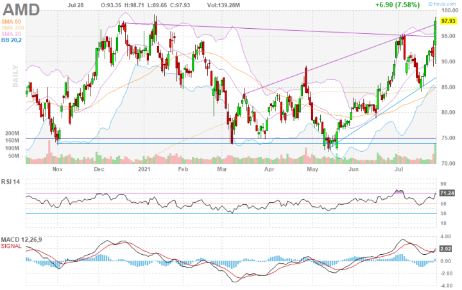The image size is (462, 290).
Task: Click the 2021 label on time axis
Action: coord(144,169)
